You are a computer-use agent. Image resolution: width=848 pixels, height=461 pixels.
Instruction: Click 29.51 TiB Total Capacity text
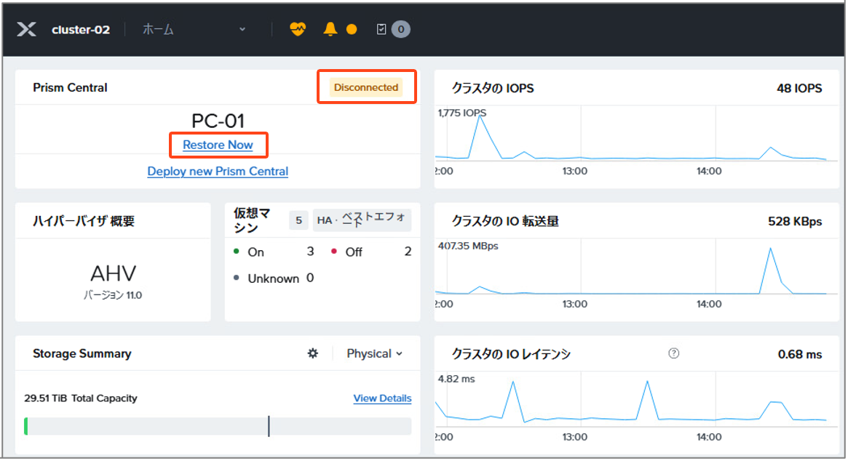(81, 398)
